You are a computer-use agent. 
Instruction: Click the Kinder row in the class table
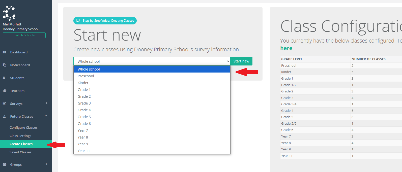coord(341,72)
